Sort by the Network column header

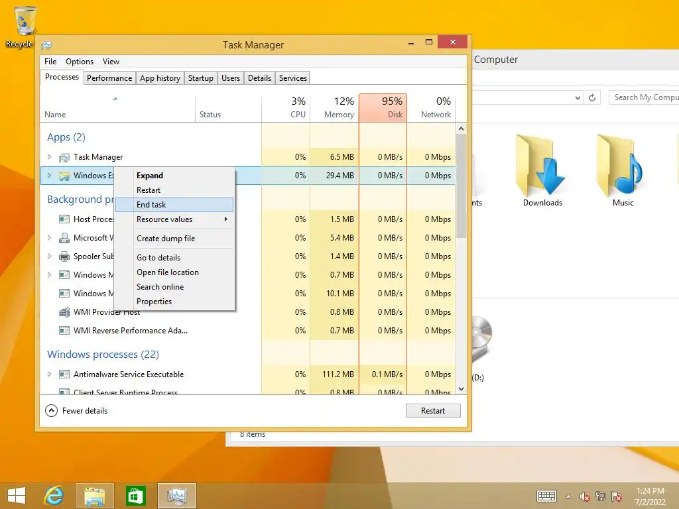coord(431,107)
